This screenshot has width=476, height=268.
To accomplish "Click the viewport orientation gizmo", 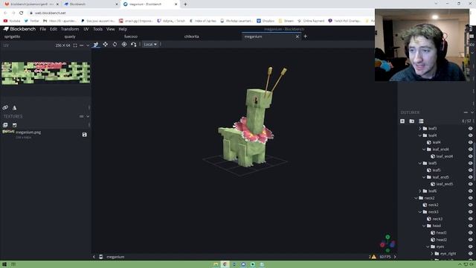I will [x=387, y=243].
